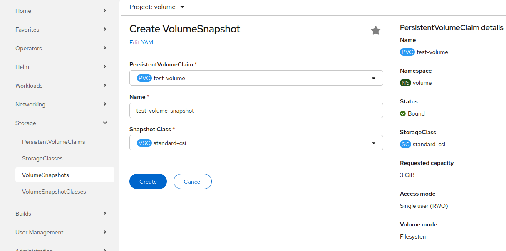Click the PVC badge next to test-volume

(407, 52)
